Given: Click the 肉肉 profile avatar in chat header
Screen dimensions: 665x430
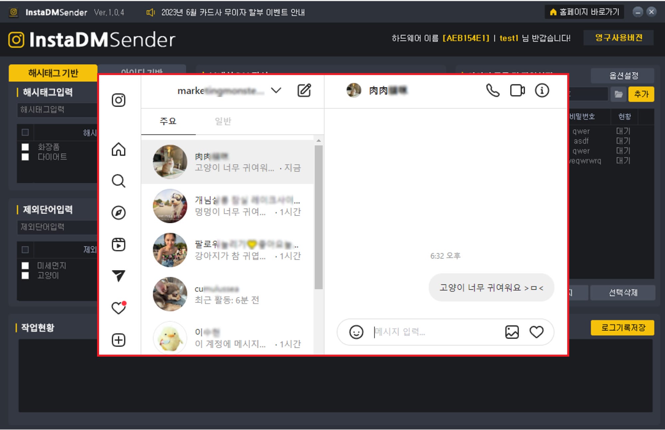Looking at the screenshot, I should (x=354, y=90).
